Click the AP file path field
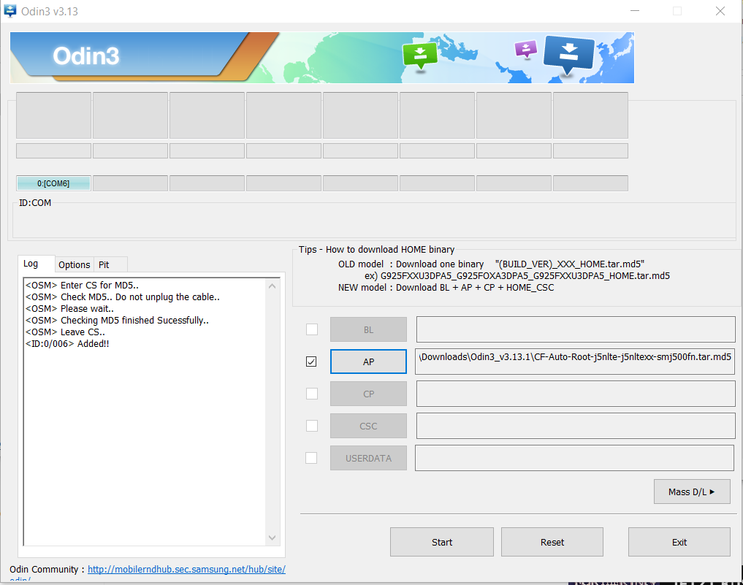The width and height of the screenshot is (743, 585). pyautogui.click(x=575, y=362)
